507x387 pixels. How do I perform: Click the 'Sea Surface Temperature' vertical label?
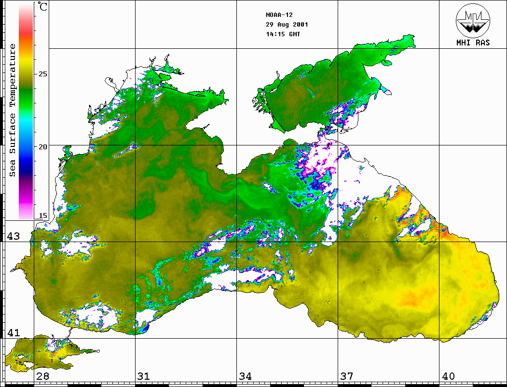coord(12,110)
